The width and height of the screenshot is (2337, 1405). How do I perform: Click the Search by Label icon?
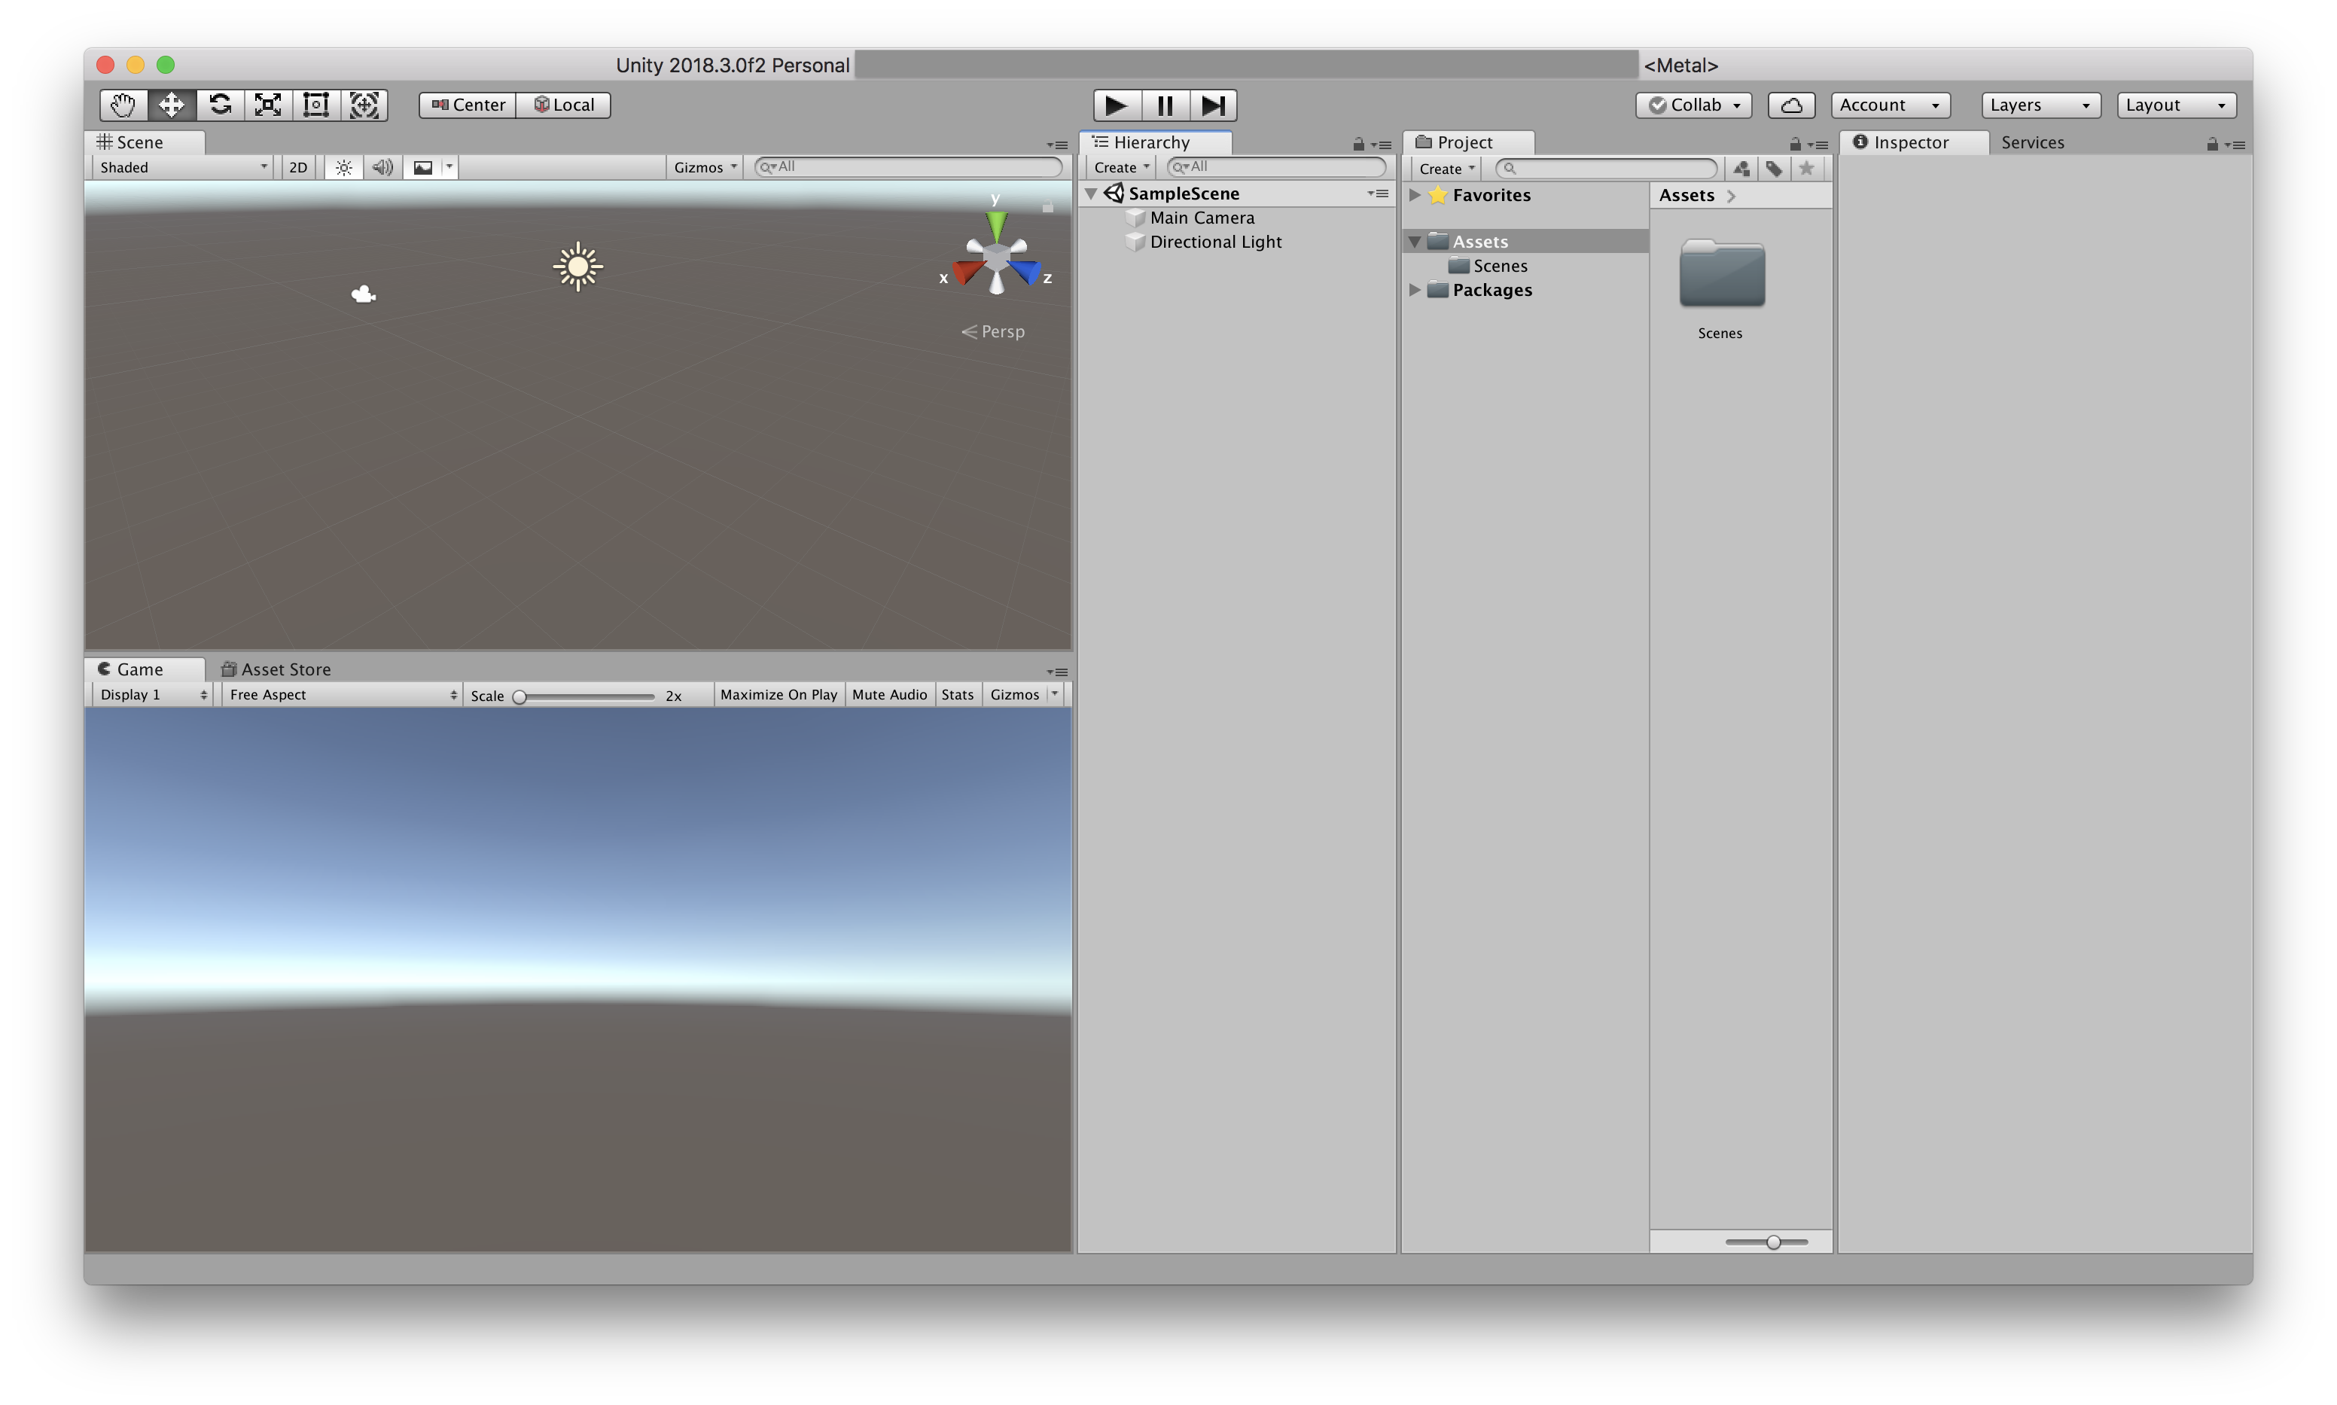point(1774,169)
